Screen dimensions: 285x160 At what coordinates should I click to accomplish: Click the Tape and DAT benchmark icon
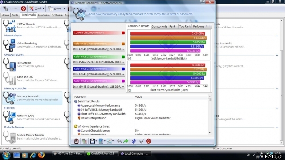[x=9, y=79]
